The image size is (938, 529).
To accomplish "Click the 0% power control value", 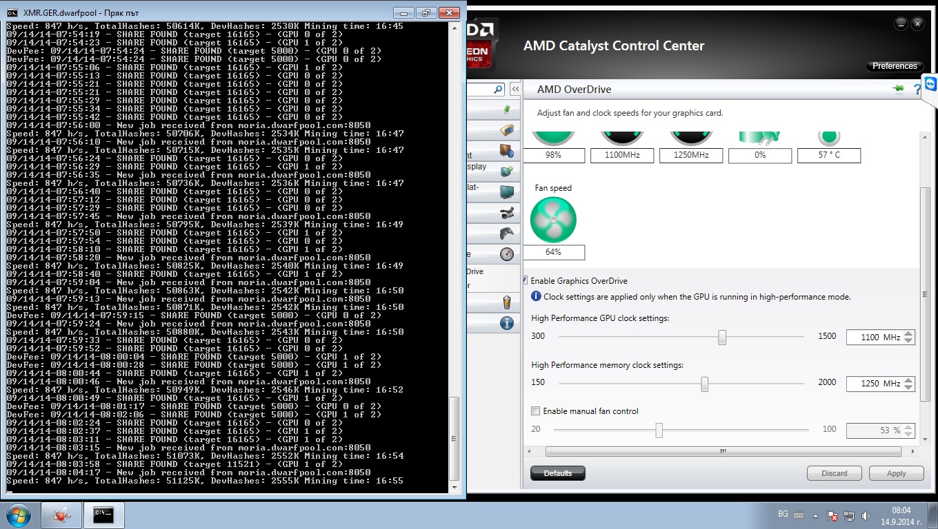I will (x=760, y=156).
